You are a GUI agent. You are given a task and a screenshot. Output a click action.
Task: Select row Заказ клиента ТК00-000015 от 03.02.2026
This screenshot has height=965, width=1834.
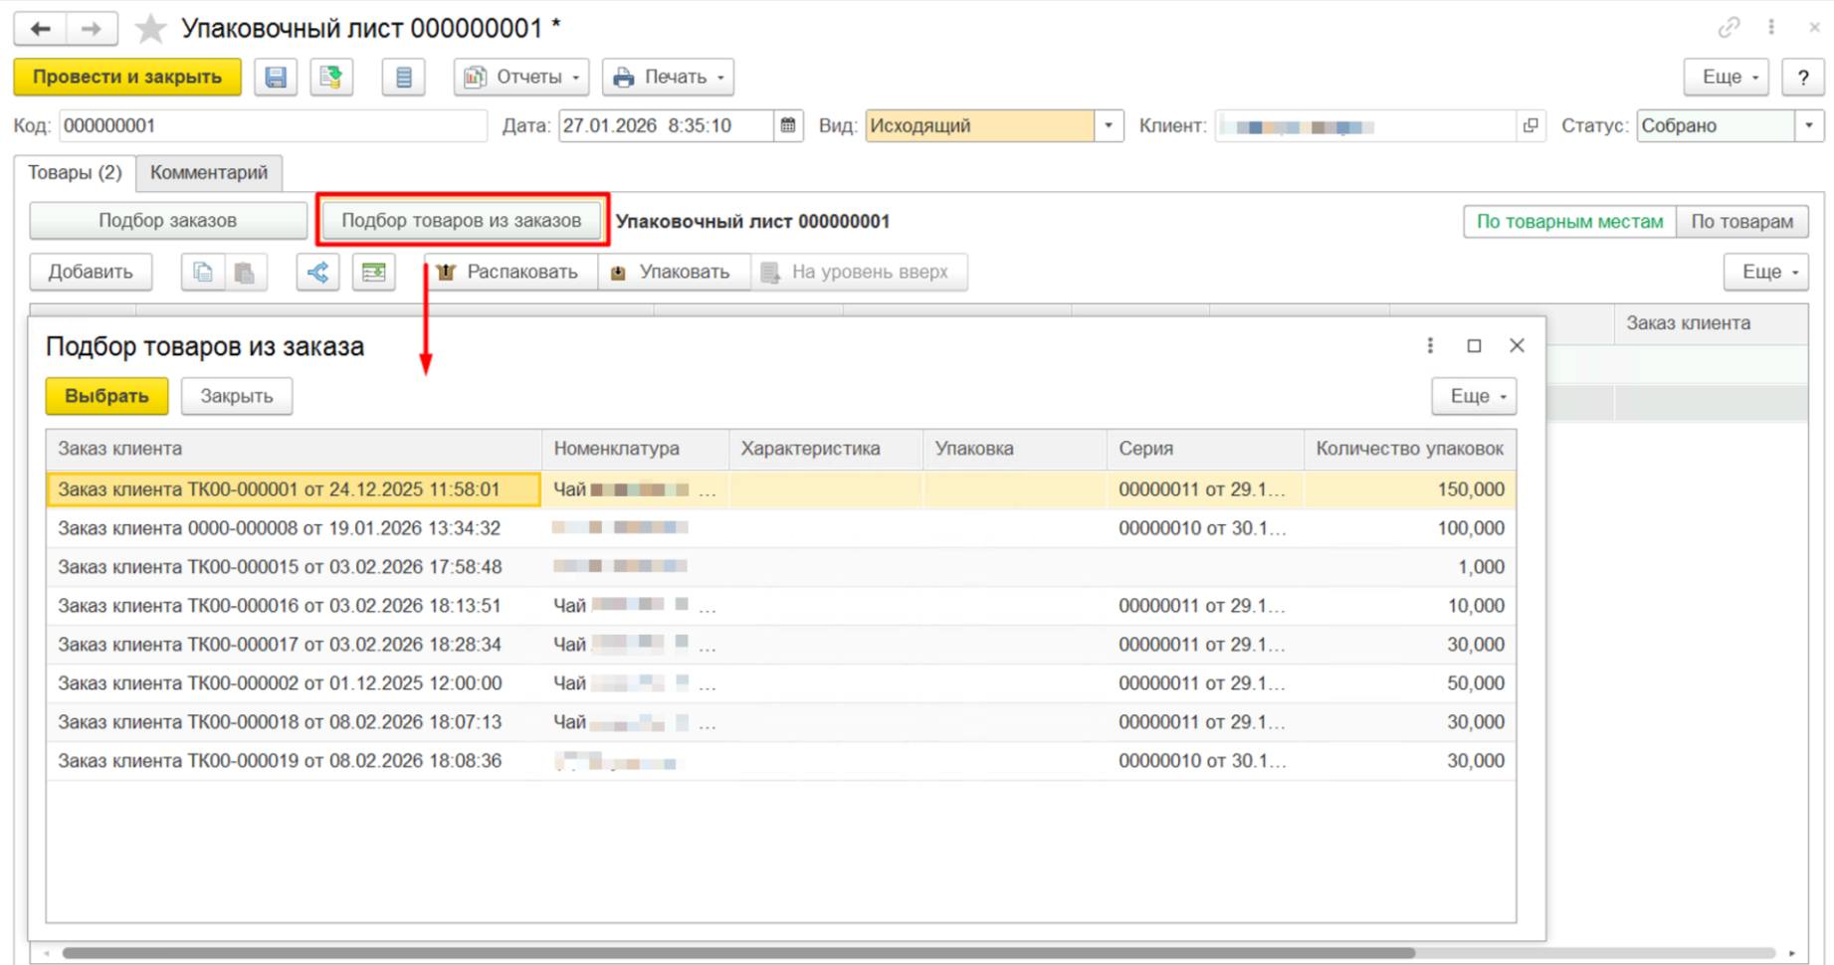click(x=781, y=567)
